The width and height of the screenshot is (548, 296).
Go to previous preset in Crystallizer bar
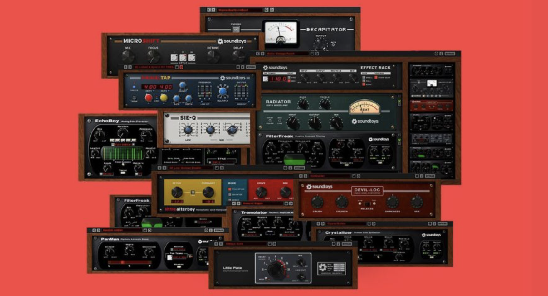(318, 224)
